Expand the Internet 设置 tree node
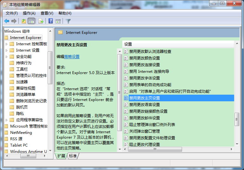Screen dimensions: 244x170 click(6, 50)
